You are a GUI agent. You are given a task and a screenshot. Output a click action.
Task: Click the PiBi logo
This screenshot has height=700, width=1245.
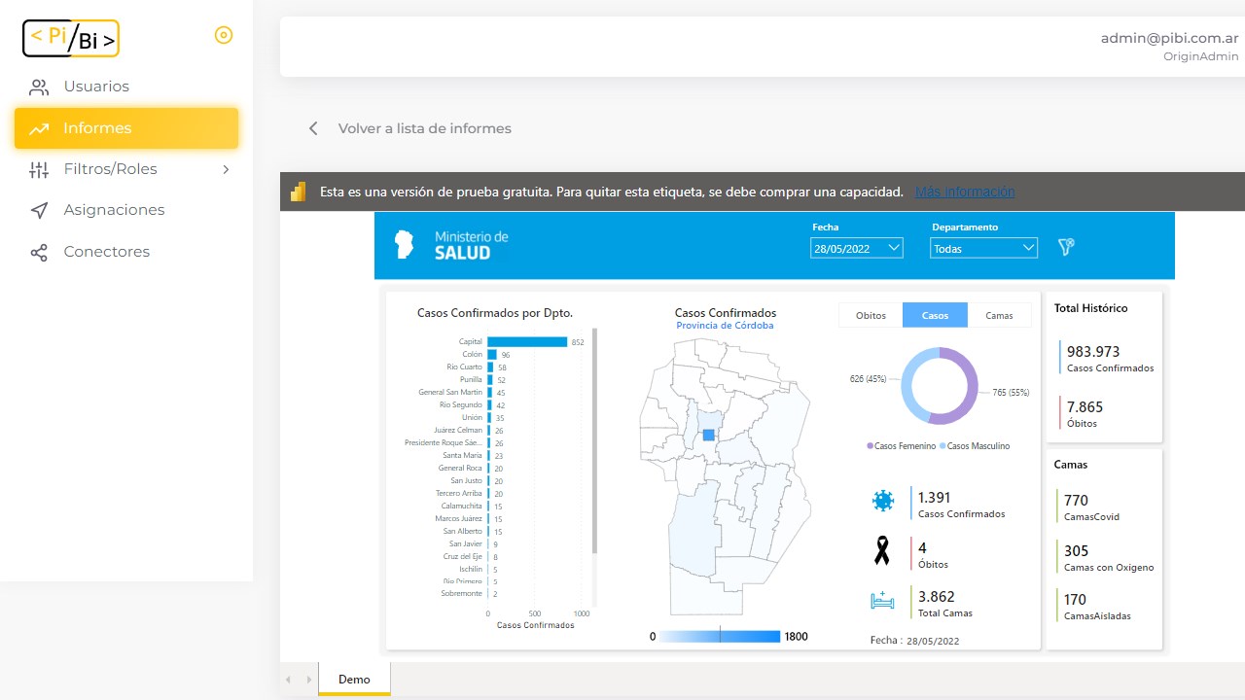(71, 38)
